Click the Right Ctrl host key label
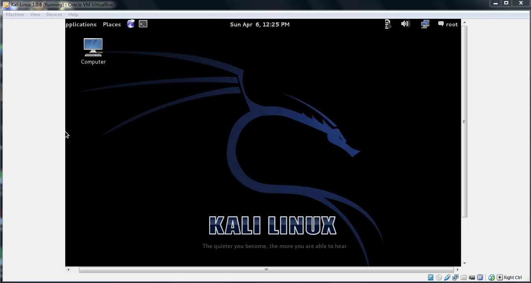 click(513, 278)
